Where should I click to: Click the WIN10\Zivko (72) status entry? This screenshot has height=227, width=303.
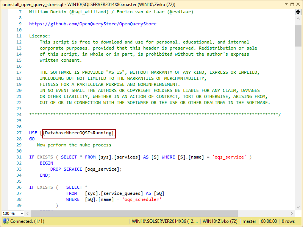(x=220, y=221)
